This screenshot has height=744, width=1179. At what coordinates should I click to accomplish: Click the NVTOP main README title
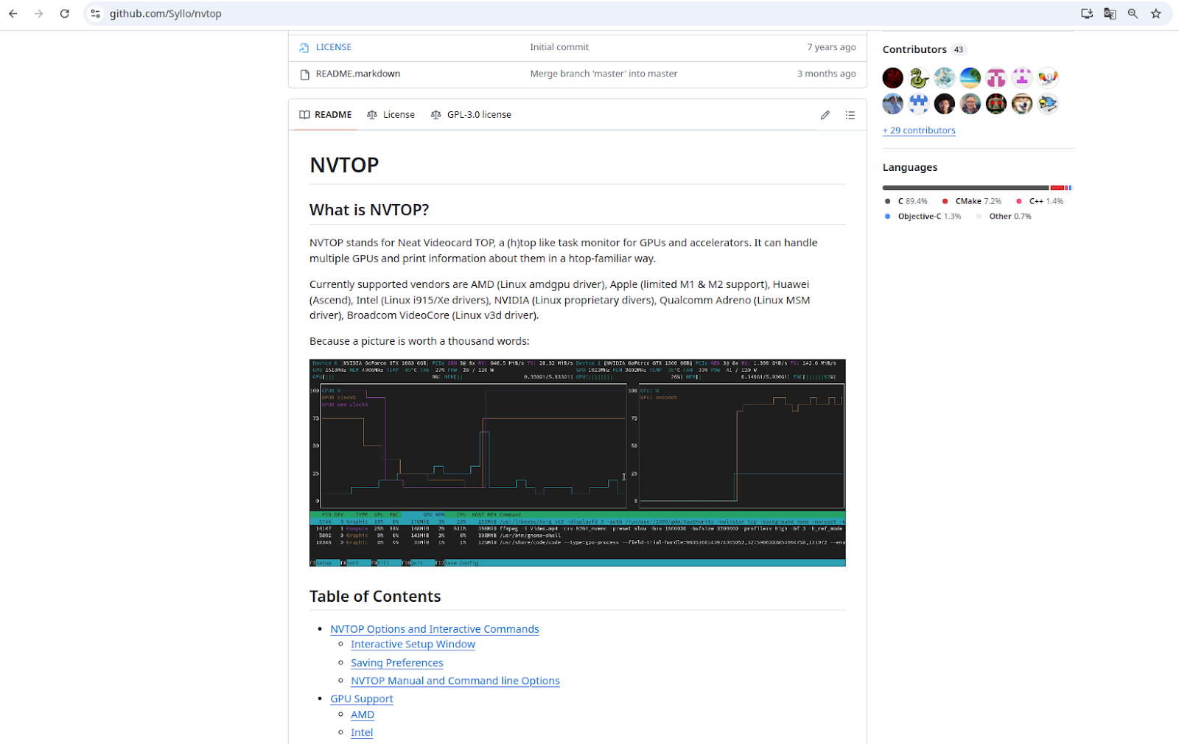click(x=344, y=165)
